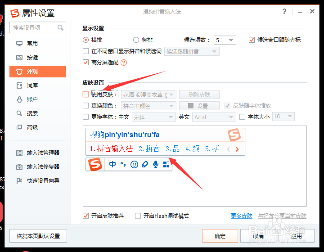Open 候选项数 dropdown showing 5
Screen dimensions: 324x252
(x=225, y=40)
